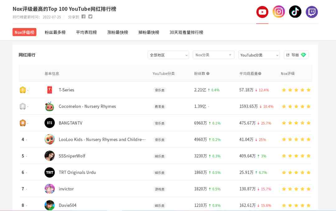Click the YouTube分类 column header
Image resolution: width=336 pixels, height=211 pixels.
(164, 74)
